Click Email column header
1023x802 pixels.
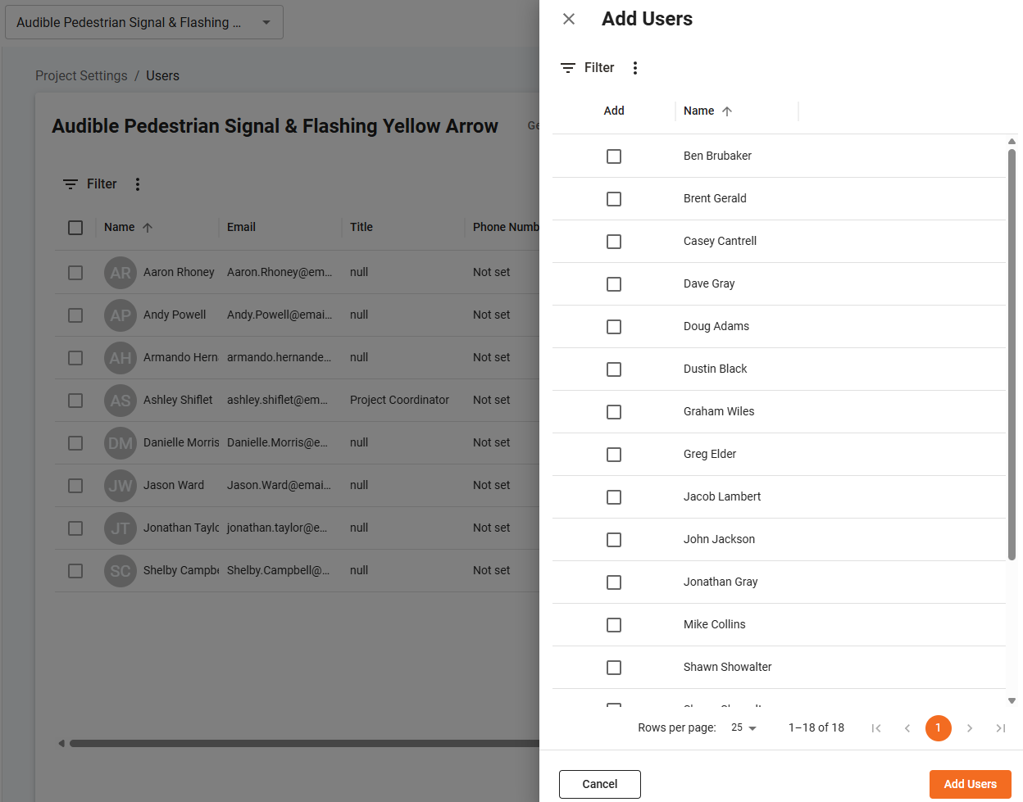[x=241, y=227]
